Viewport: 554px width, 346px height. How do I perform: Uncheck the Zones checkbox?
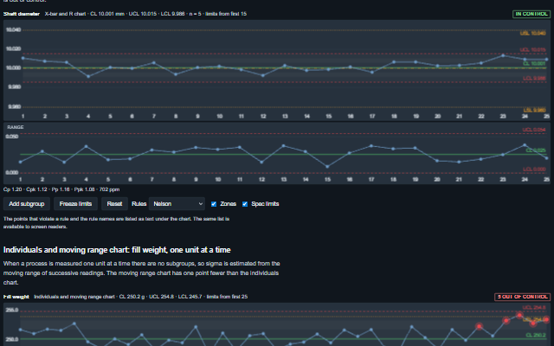point(214,204)
